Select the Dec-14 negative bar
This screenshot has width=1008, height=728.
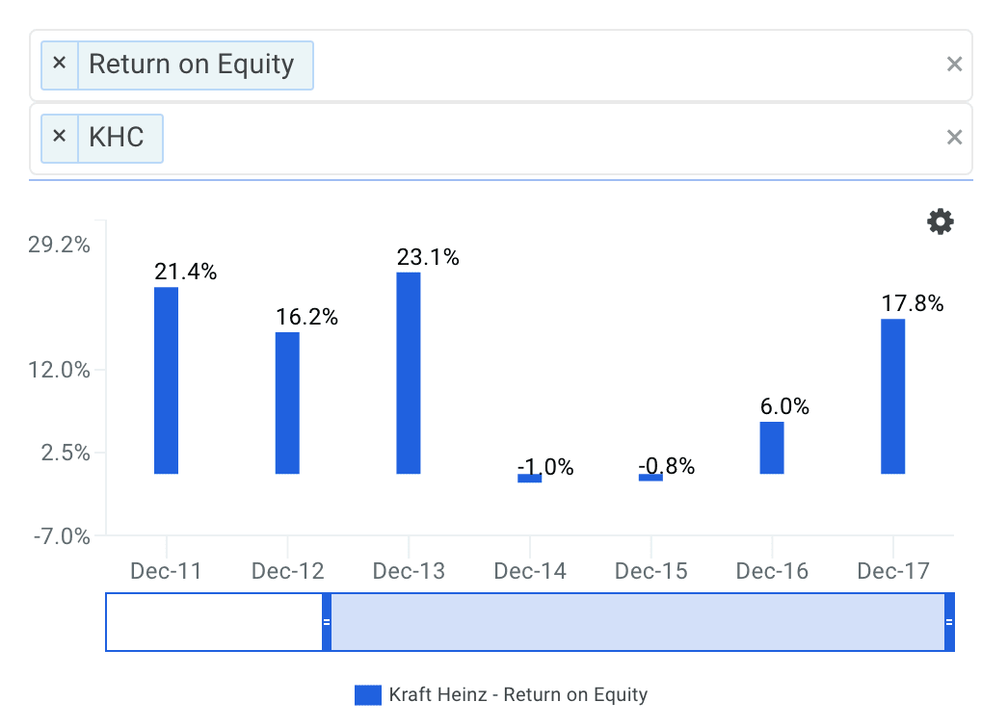coord(530,478)
